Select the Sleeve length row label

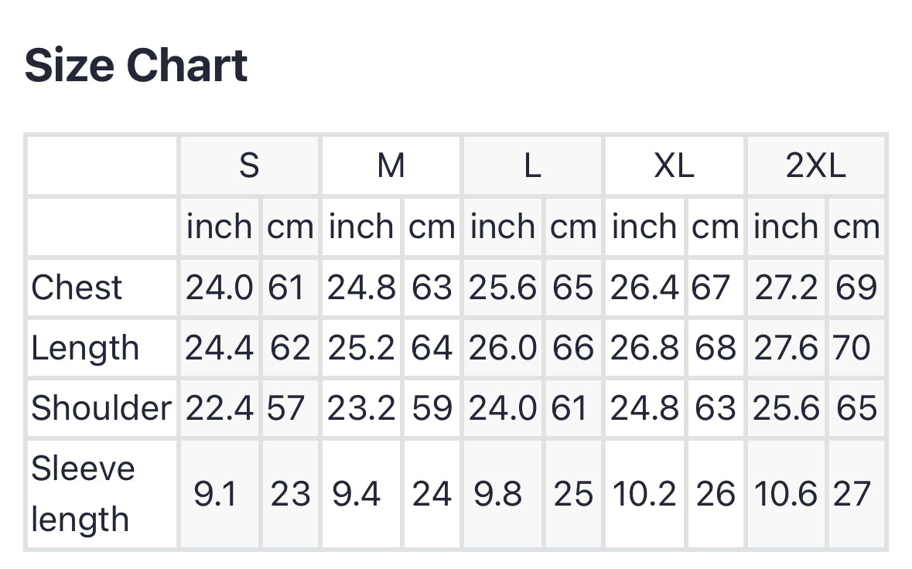[83, 494]
